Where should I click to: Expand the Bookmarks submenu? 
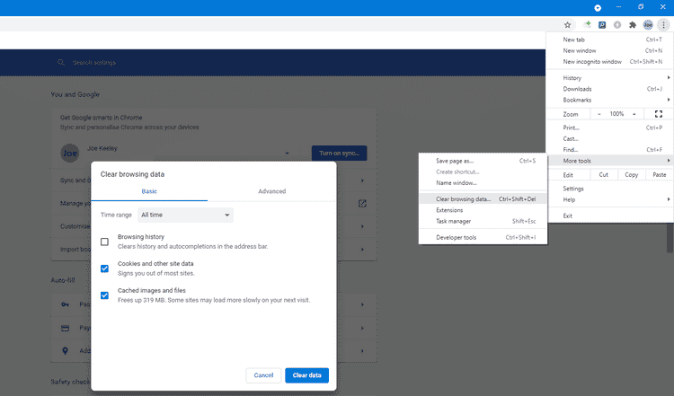[x=609, y=100]
